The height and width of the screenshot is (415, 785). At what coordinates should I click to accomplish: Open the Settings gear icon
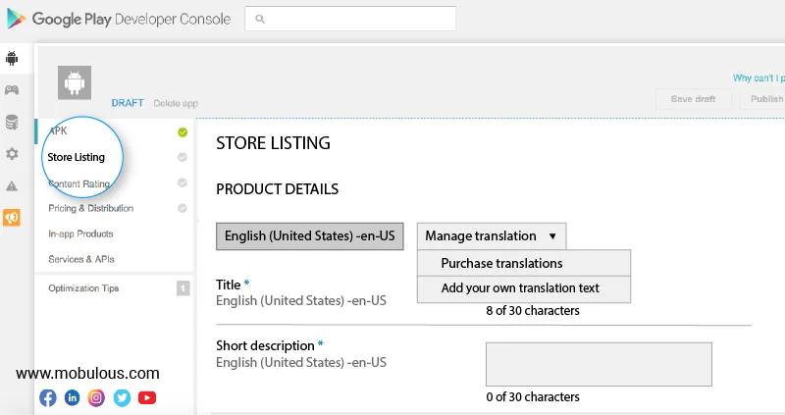(x=12, y=154)
